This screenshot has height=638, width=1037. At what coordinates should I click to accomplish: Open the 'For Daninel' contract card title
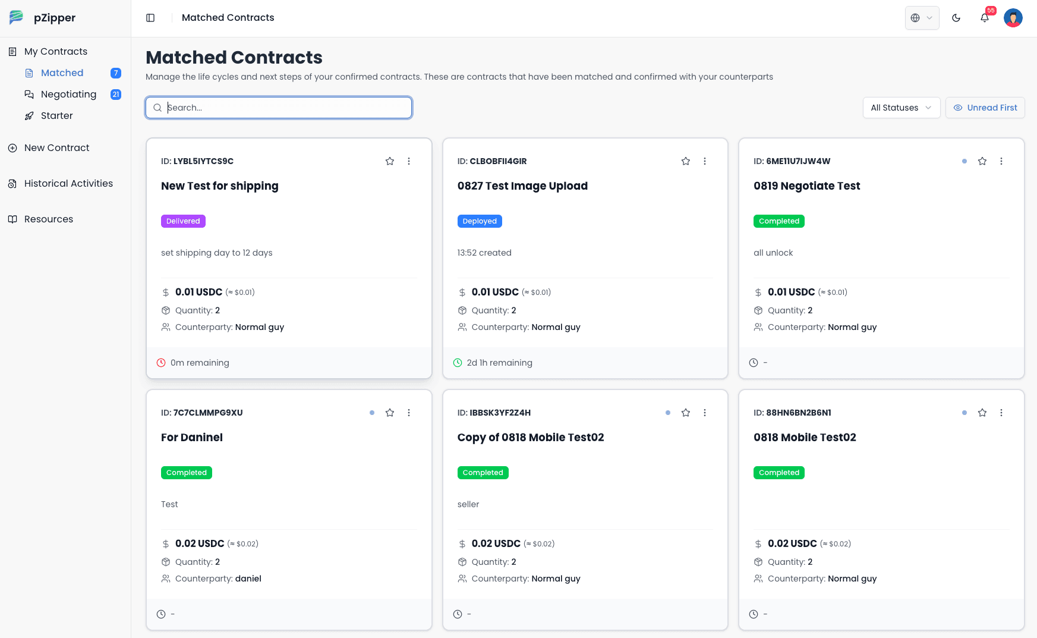pos(191,437)
